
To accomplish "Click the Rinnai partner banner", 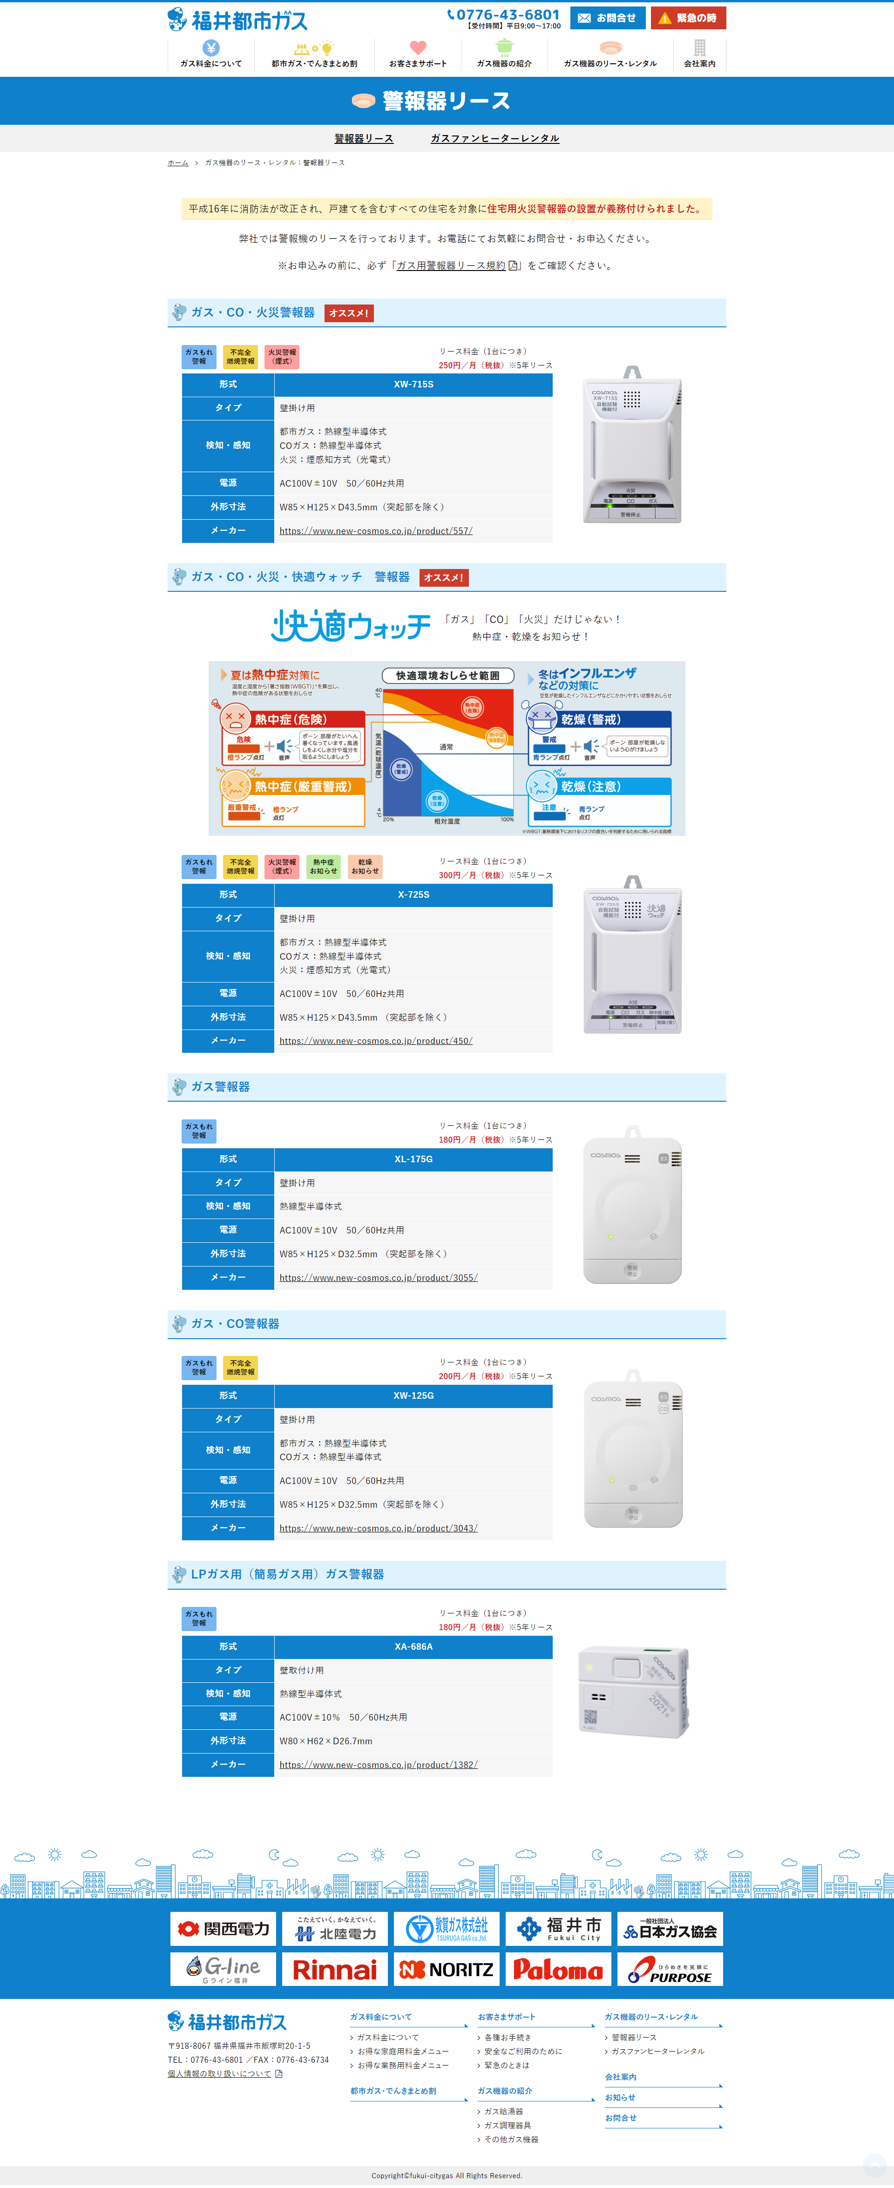I will click(x=334, y=1969).
